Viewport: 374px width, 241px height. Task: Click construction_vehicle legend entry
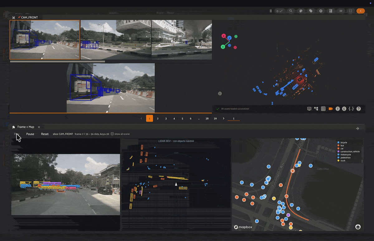pyautogui.click(x=348, y=152)
